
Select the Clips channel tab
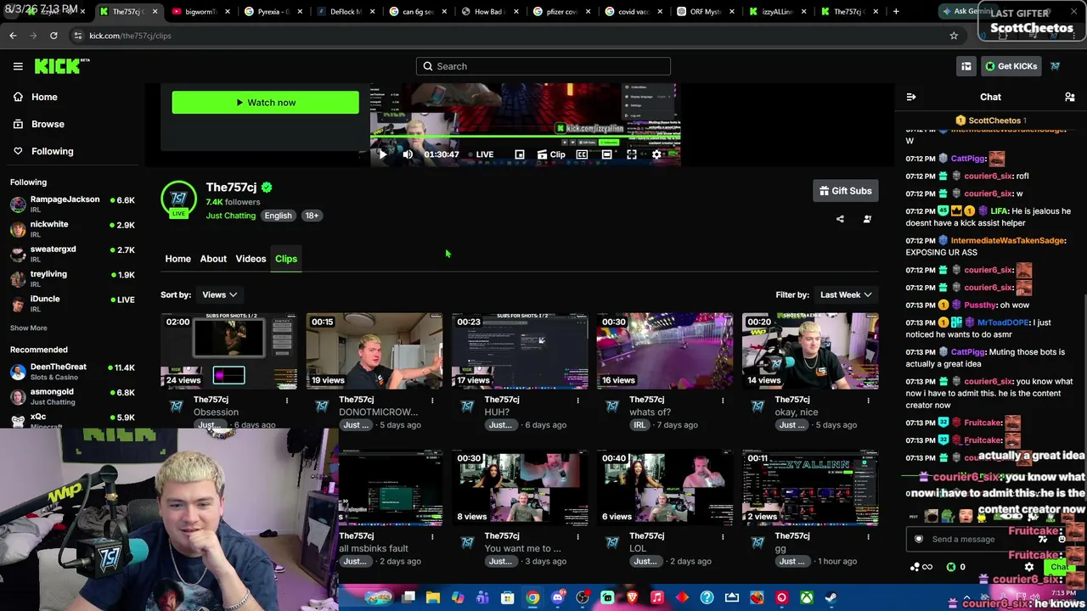(286, 259)
